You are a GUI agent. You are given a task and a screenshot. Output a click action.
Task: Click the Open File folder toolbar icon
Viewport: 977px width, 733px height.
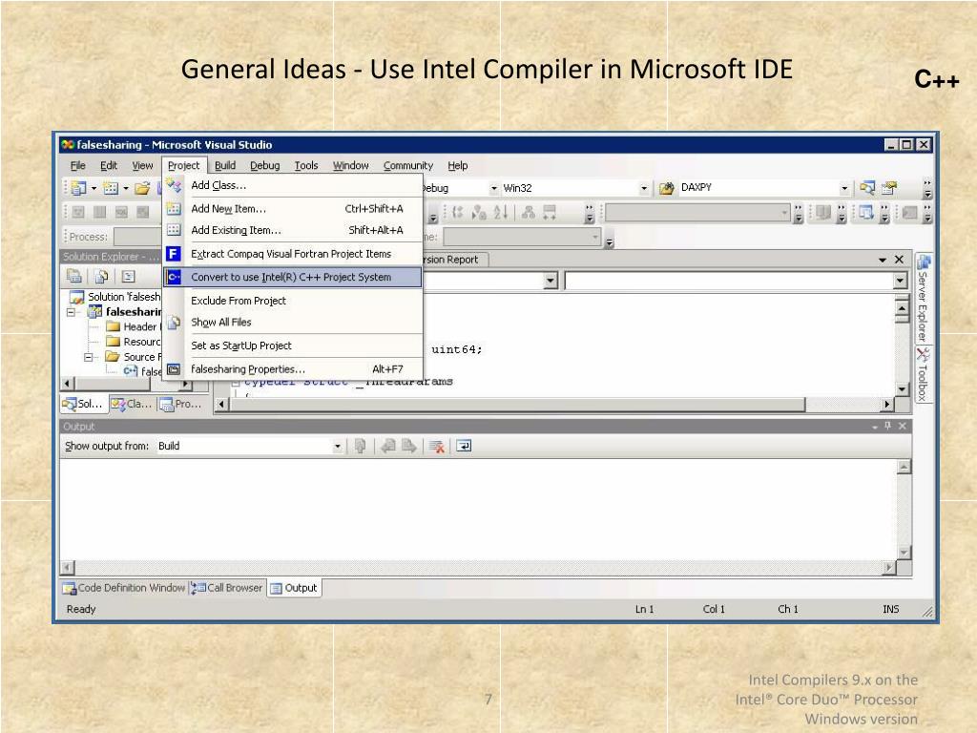(143, 188)
